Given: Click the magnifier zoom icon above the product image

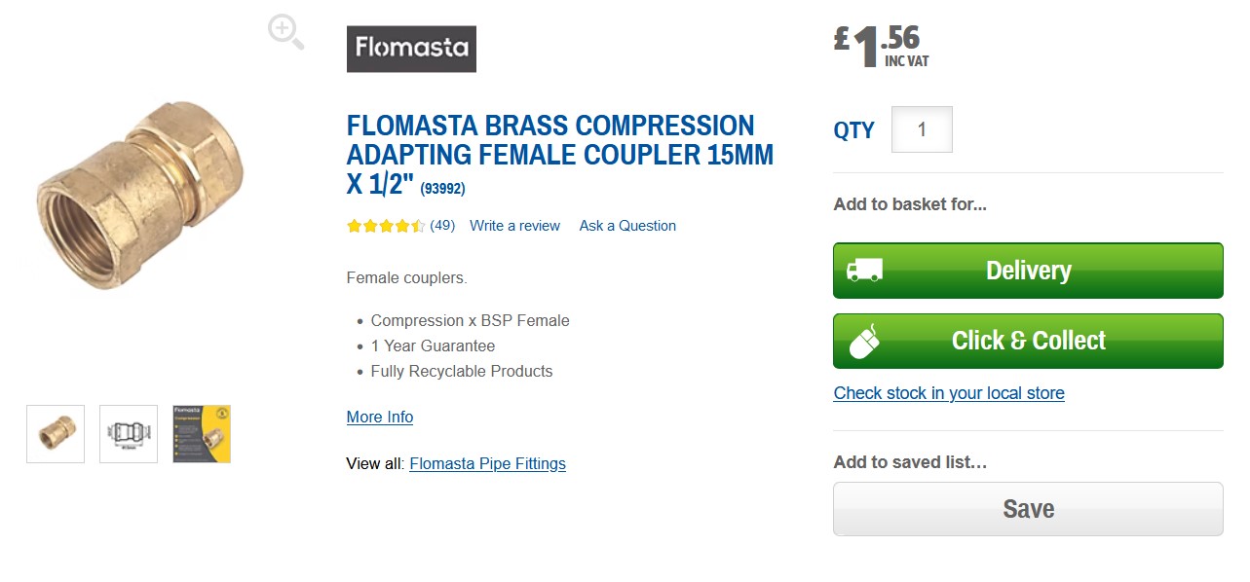Looking at the screenshot, I should pyautogui.click(x=285, y=32).
